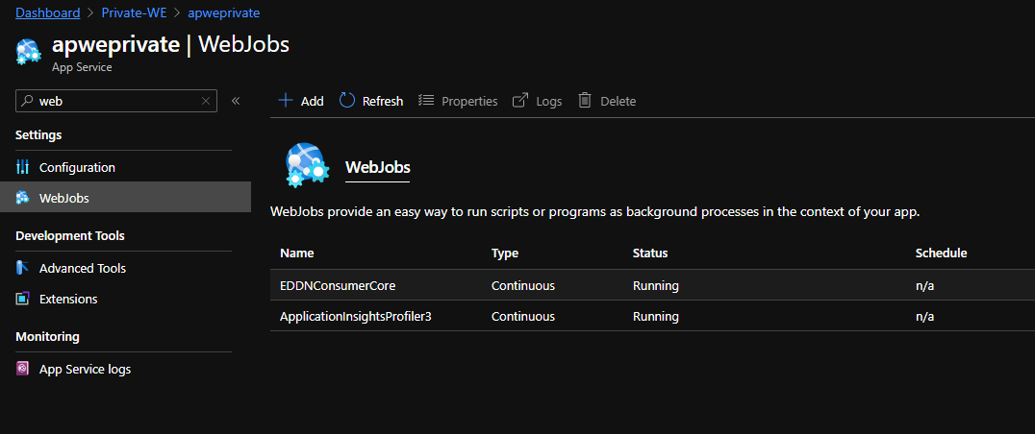
Task: Navigate to Private-WE breadcrumb
Action: (132, 13)
